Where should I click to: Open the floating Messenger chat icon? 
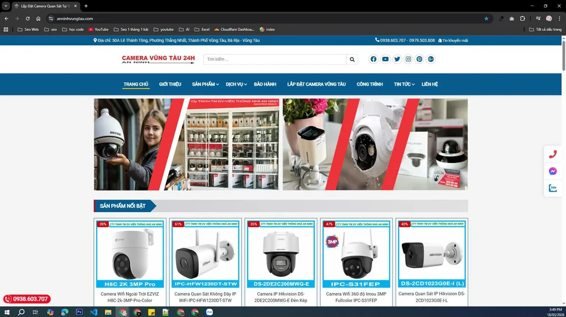tap(553, 171)
